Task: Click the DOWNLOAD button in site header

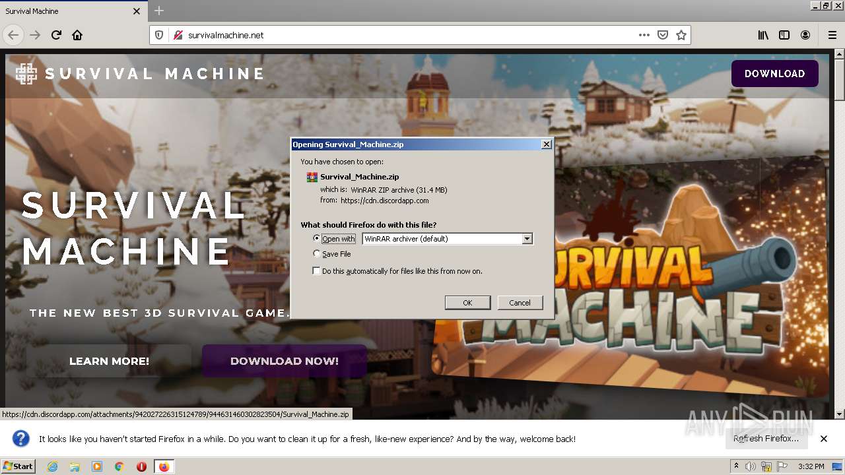Action: point(774,74)
